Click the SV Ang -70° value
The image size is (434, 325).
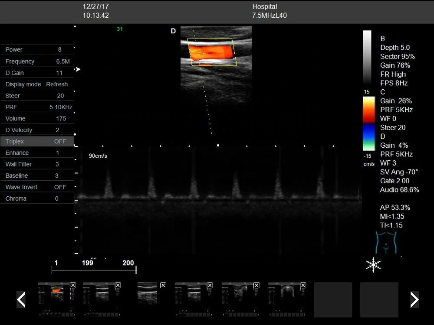tap(399, 172)
